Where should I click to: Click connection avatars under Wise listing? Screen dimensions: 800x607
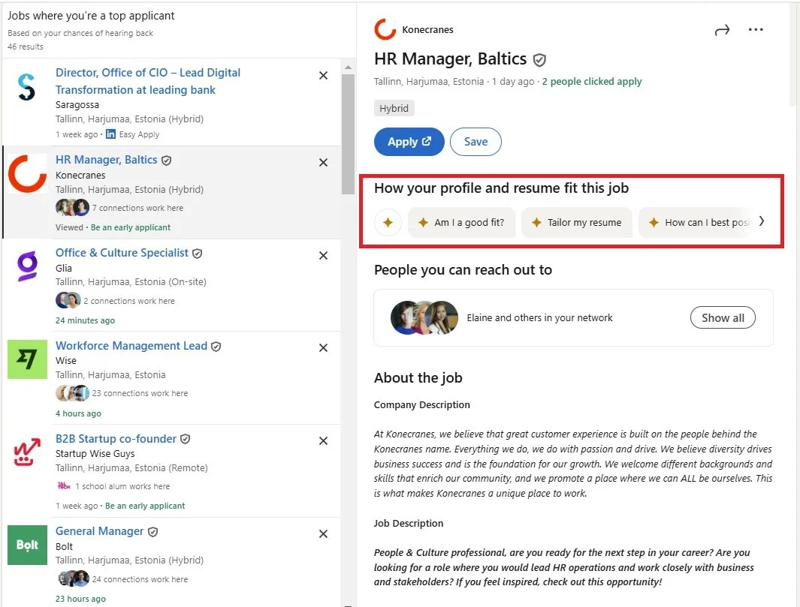(x=72, y=393)
